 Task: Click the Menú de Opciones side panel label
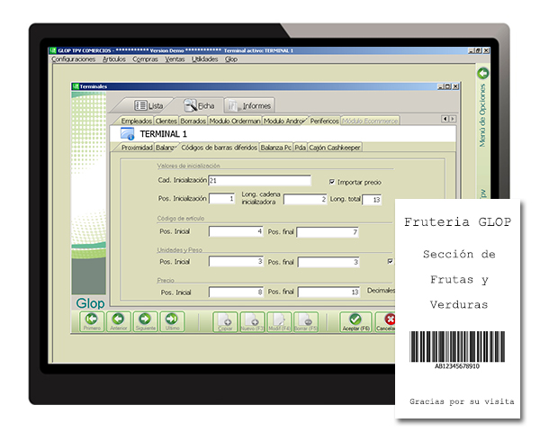point(482,115)
